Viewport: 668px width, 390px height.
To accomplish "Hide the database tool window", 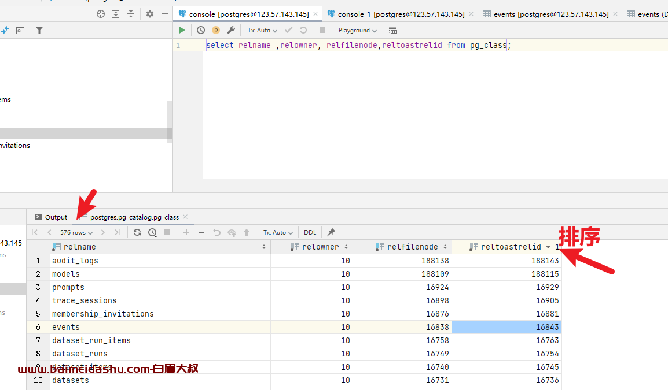I will (x=165, y=14).
